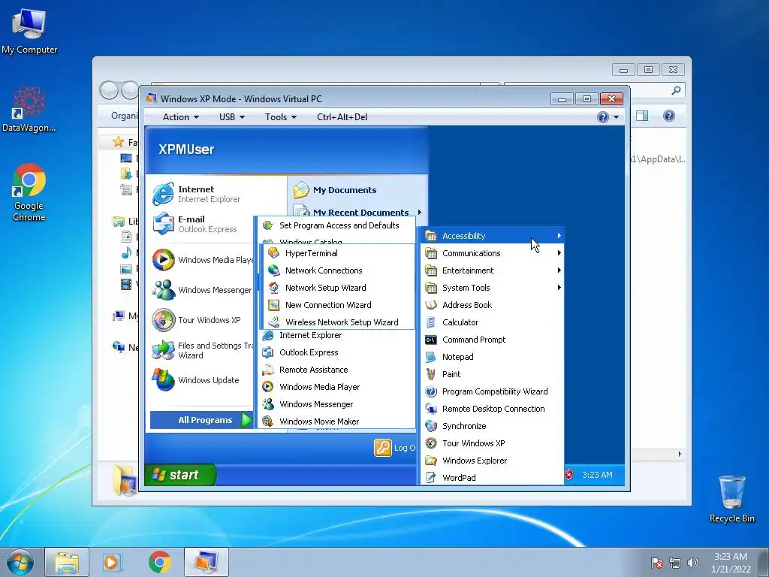Open Recycle Bin on desktop
769x577 pixels.
coord(731,499)
